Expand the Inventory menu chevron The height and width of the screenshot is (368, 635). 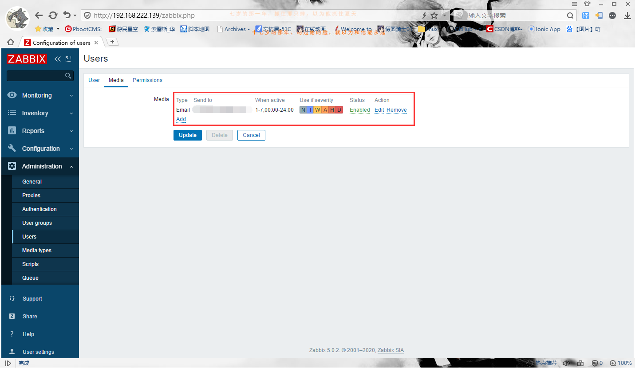(x=71, y=114)
